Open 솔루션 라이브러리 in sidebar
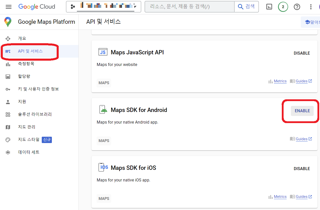320x210 pixels. (39, 114)
